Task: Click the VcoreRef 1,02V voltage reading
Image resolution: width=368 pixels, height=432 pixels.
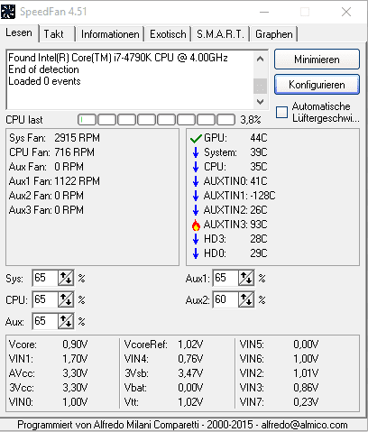Action: [163, 345]
